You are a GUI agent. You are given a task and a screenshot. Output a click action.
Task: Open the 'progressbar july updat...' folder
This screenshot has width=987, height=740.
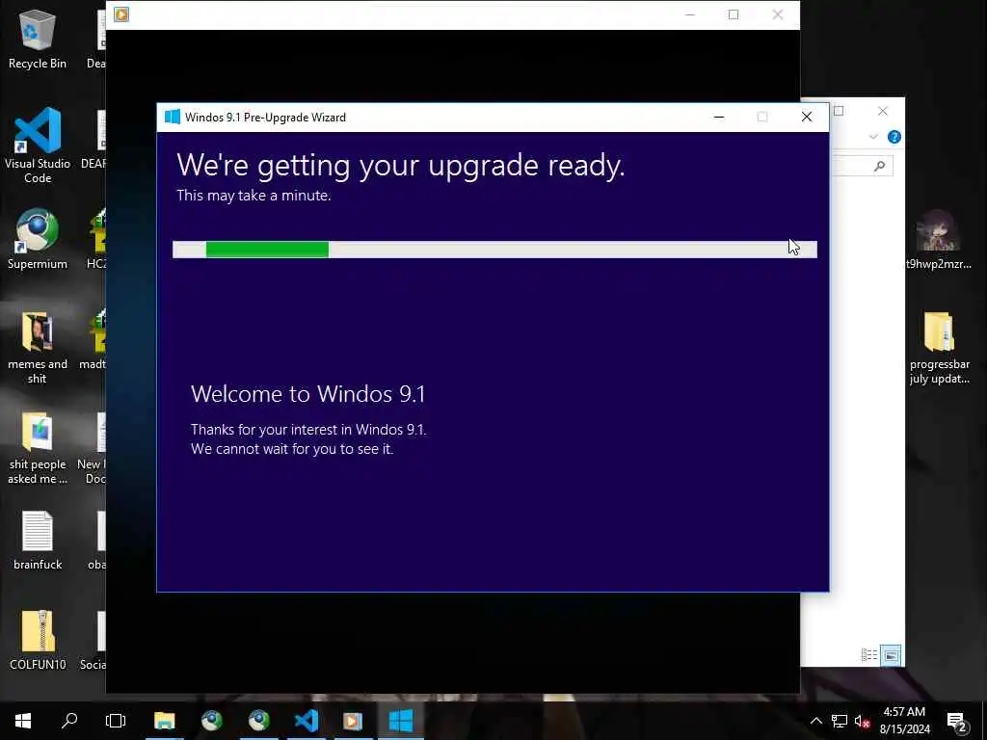pos(939,347)
